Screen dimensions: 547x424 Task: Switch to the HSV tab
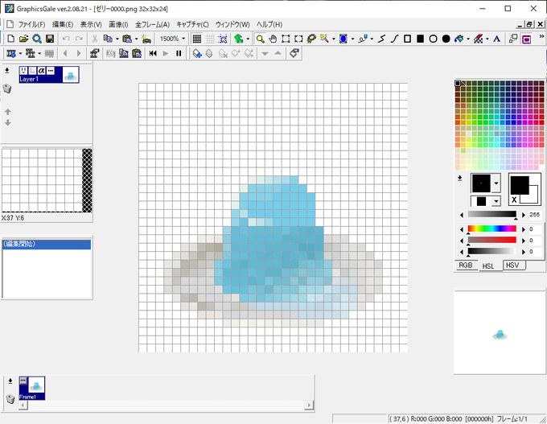pyautogui.click(x=512, y=266)
